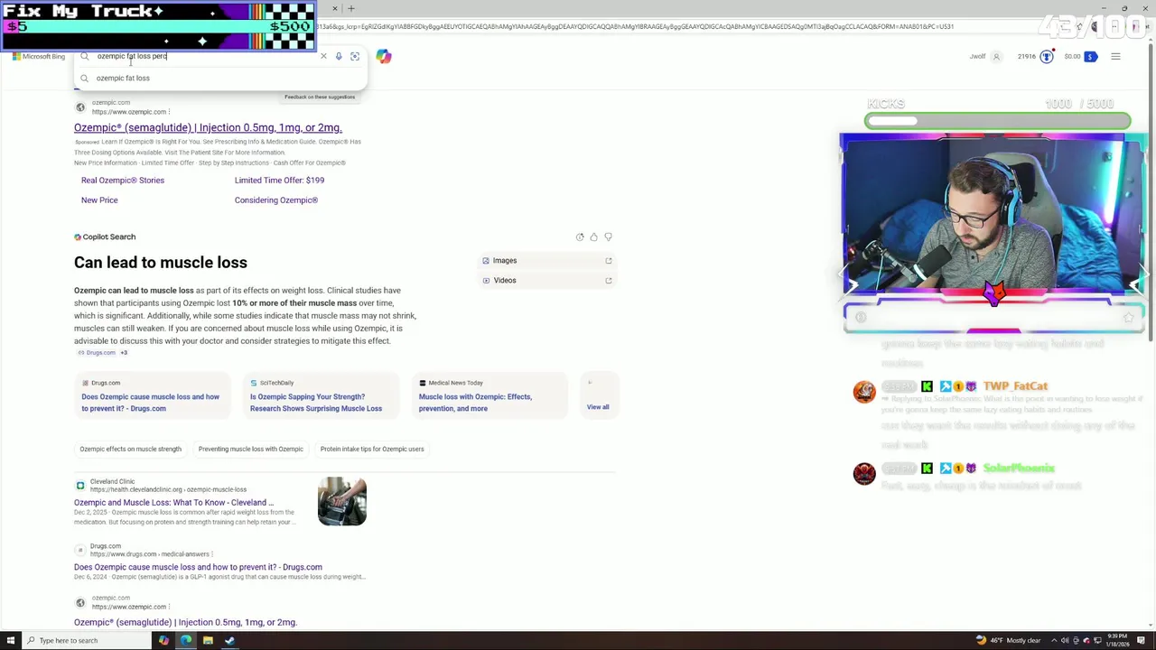
Task: Click Feedback on these suggestions
Action: click(320, 97)
